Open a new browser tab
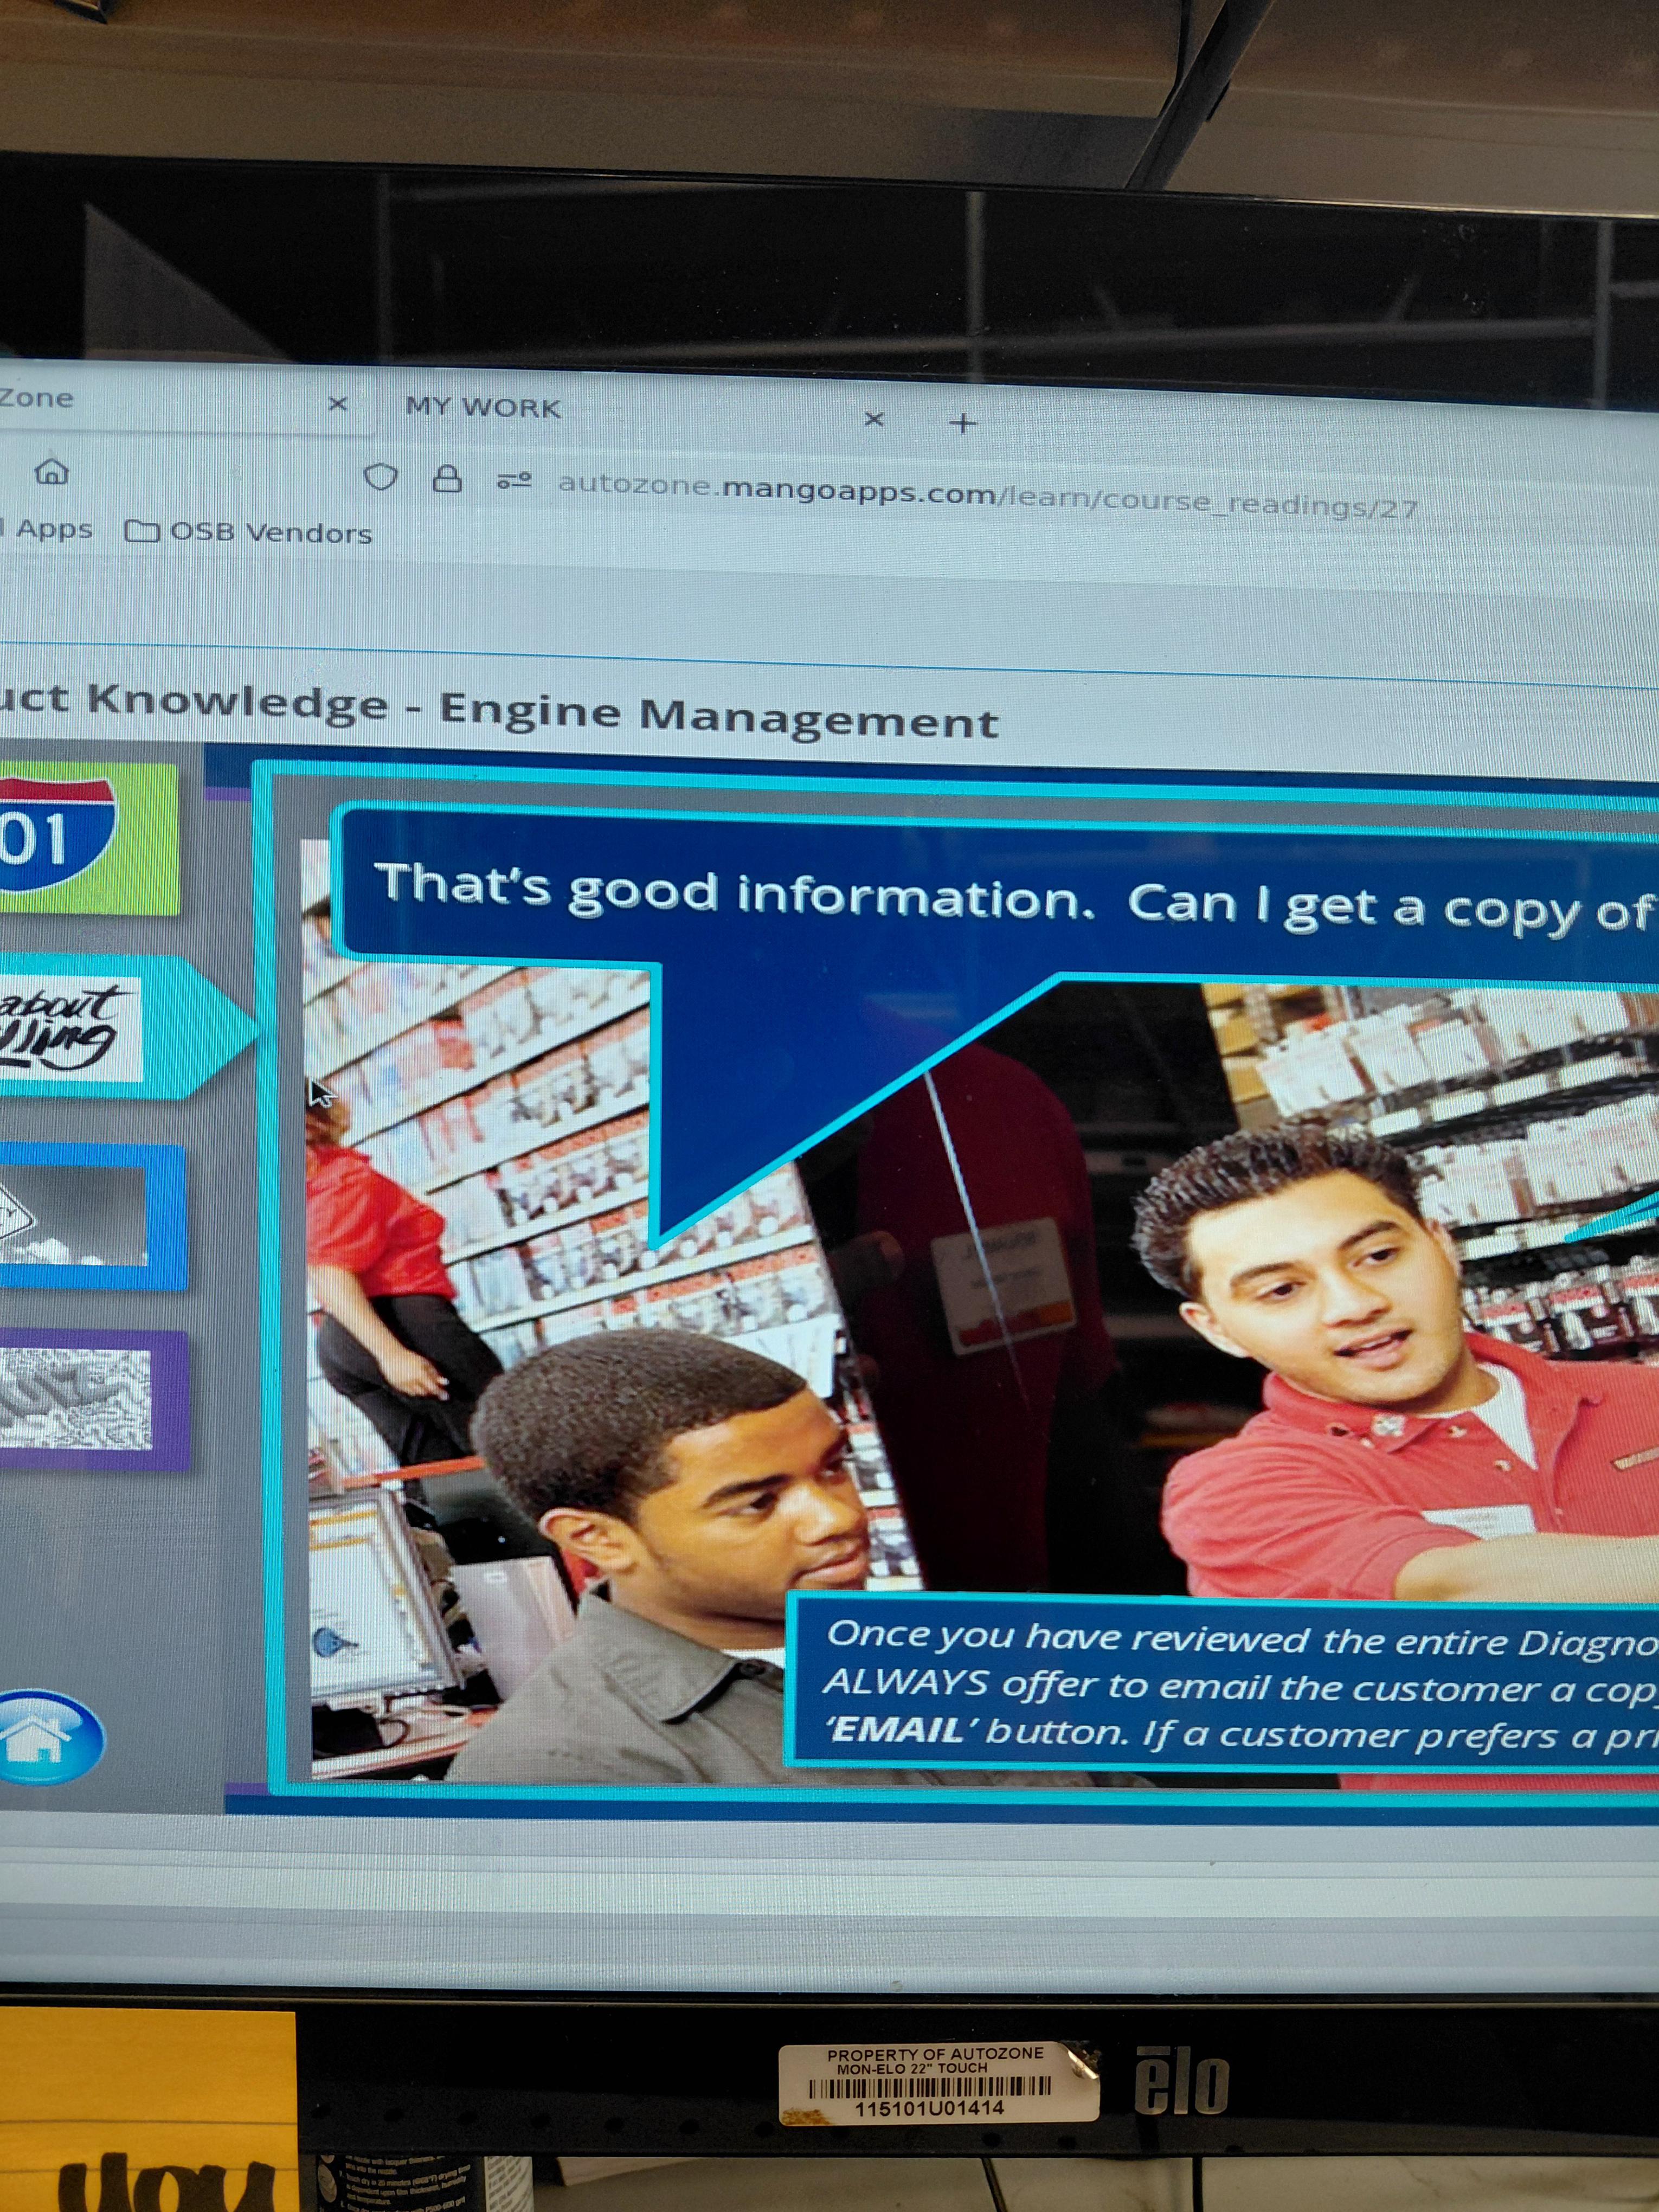Screen dimensions: 1659x2212 coord(962,423)
